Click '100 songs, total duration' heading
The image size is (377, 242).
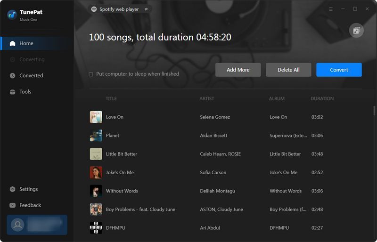160,37
